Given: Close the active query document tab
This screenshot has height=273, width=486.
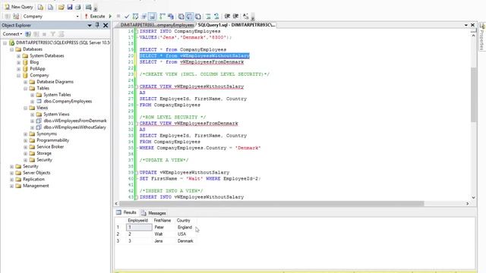Looking at the screenshot, I should point(472,25).
